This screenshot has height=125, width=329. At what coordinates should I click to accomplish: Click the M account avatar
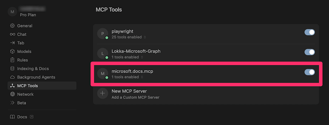coord(12,11)
